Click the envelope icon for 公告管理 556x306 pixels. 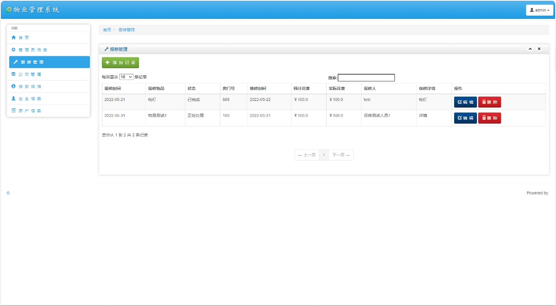click(14, 74)
